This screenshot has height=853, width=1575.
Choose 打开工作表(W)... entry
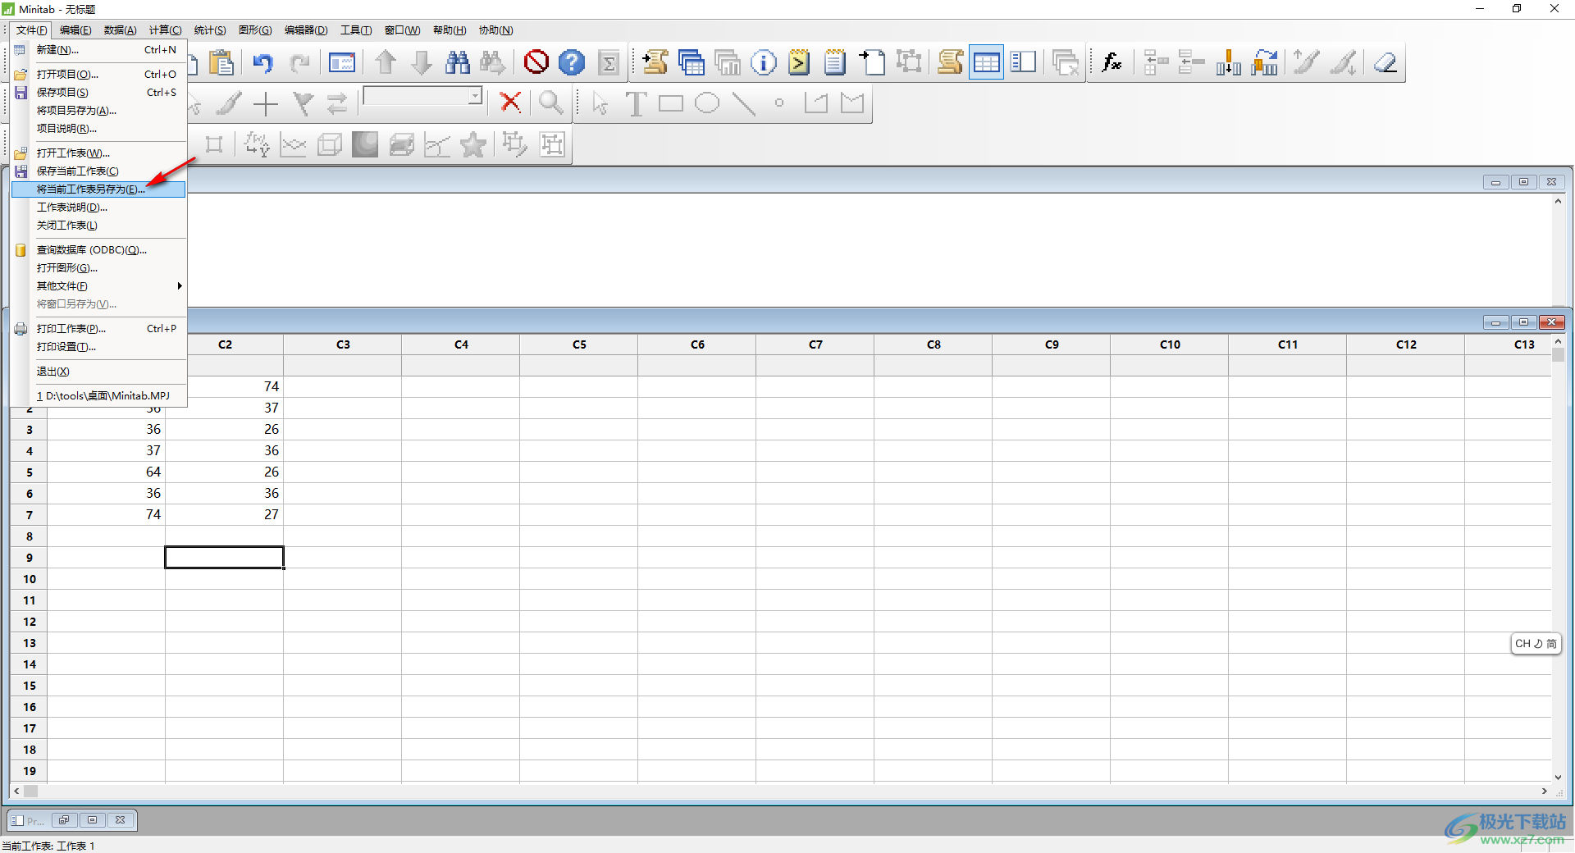[98, 153]
